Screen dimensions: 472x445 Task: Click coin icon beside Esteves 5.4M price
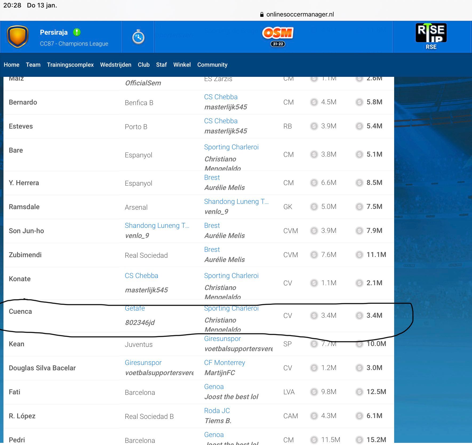click(359, 126)
